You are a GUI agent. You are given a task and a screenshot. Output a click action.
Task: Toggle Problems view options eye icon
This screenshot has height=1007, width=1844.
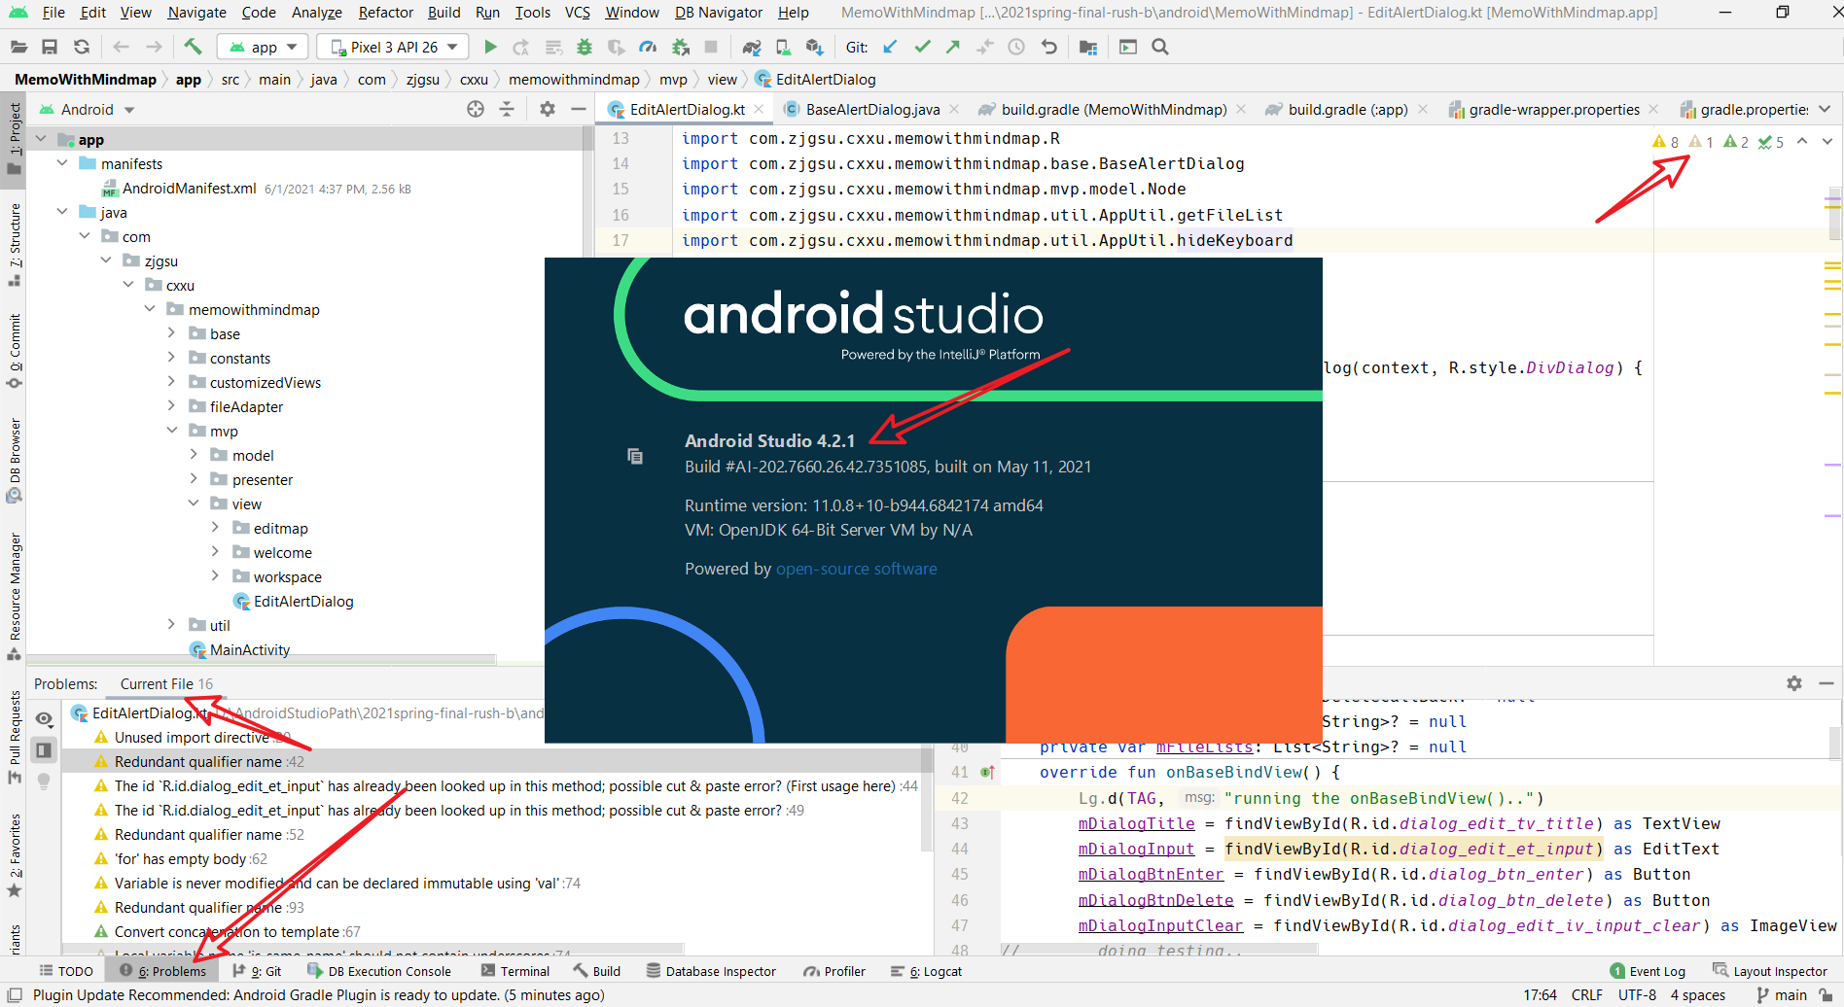44,718
